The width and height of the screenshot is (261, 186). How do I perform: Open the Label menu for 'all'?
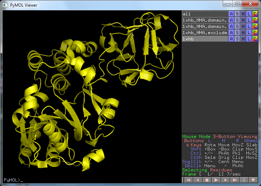pyautogui.click(x=249, y=14)
